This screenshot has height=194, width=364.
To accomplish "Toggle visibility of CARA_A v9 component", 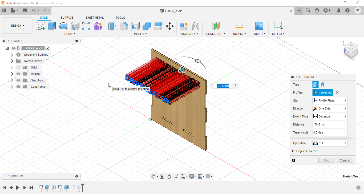I will [x=14, y=48].
